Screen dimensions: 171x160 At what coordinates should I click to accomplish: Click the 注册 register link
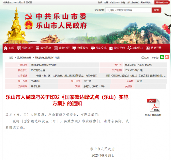pos(106,2)
